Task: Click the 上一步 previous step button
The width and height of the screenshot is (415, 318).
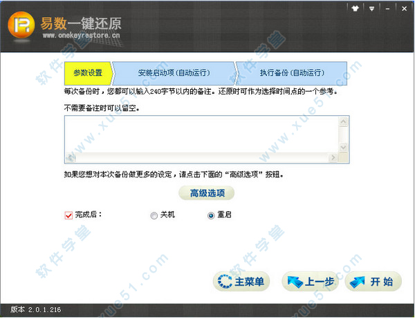Action: [311, 281]
